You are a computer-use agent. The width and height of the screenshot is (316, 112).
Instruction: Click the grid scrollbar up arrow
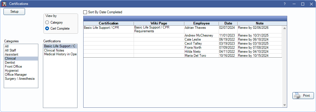click(285, 28)
